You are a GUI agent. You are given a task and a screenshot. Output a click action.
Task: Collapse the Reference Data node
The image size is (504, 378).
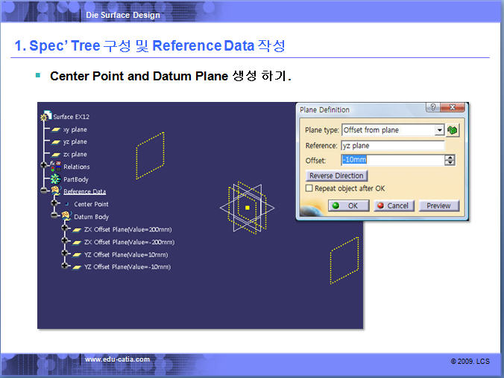pyautogui.click(x=44, y=191)
